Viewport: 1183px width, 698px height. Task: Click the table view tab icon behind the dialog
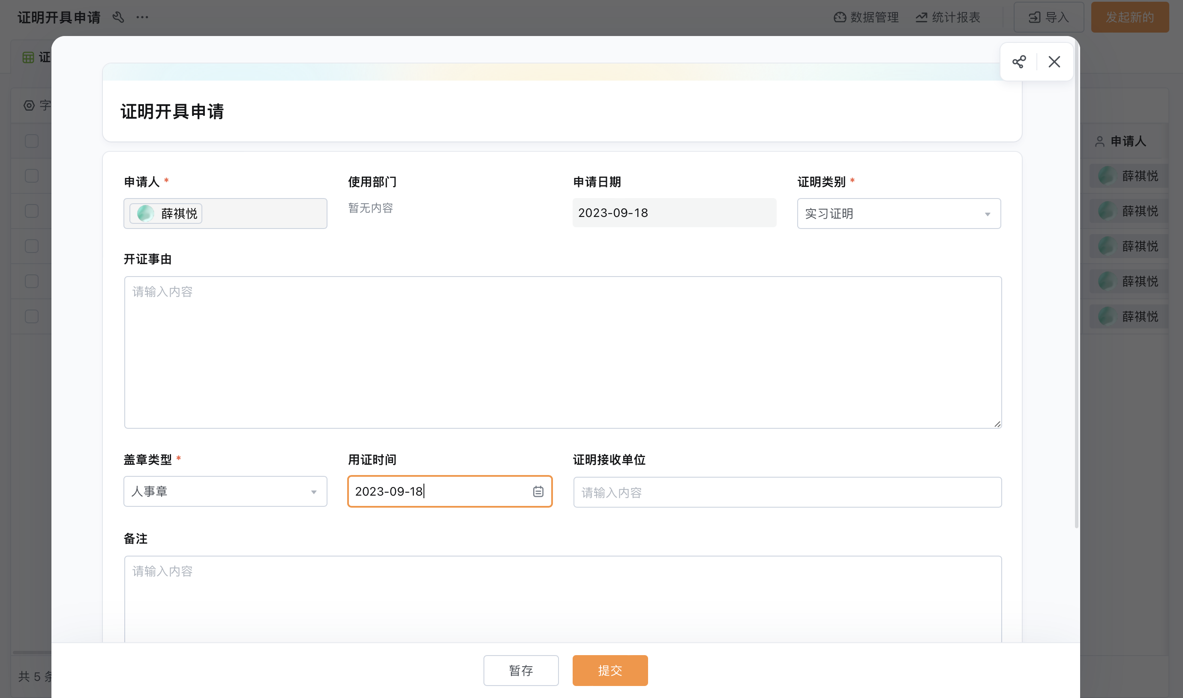[x=28, y=57]
